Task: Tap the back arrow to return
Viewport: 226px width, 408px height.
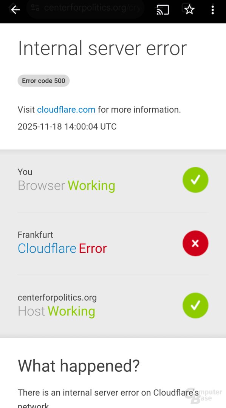Action: (15, 10)
